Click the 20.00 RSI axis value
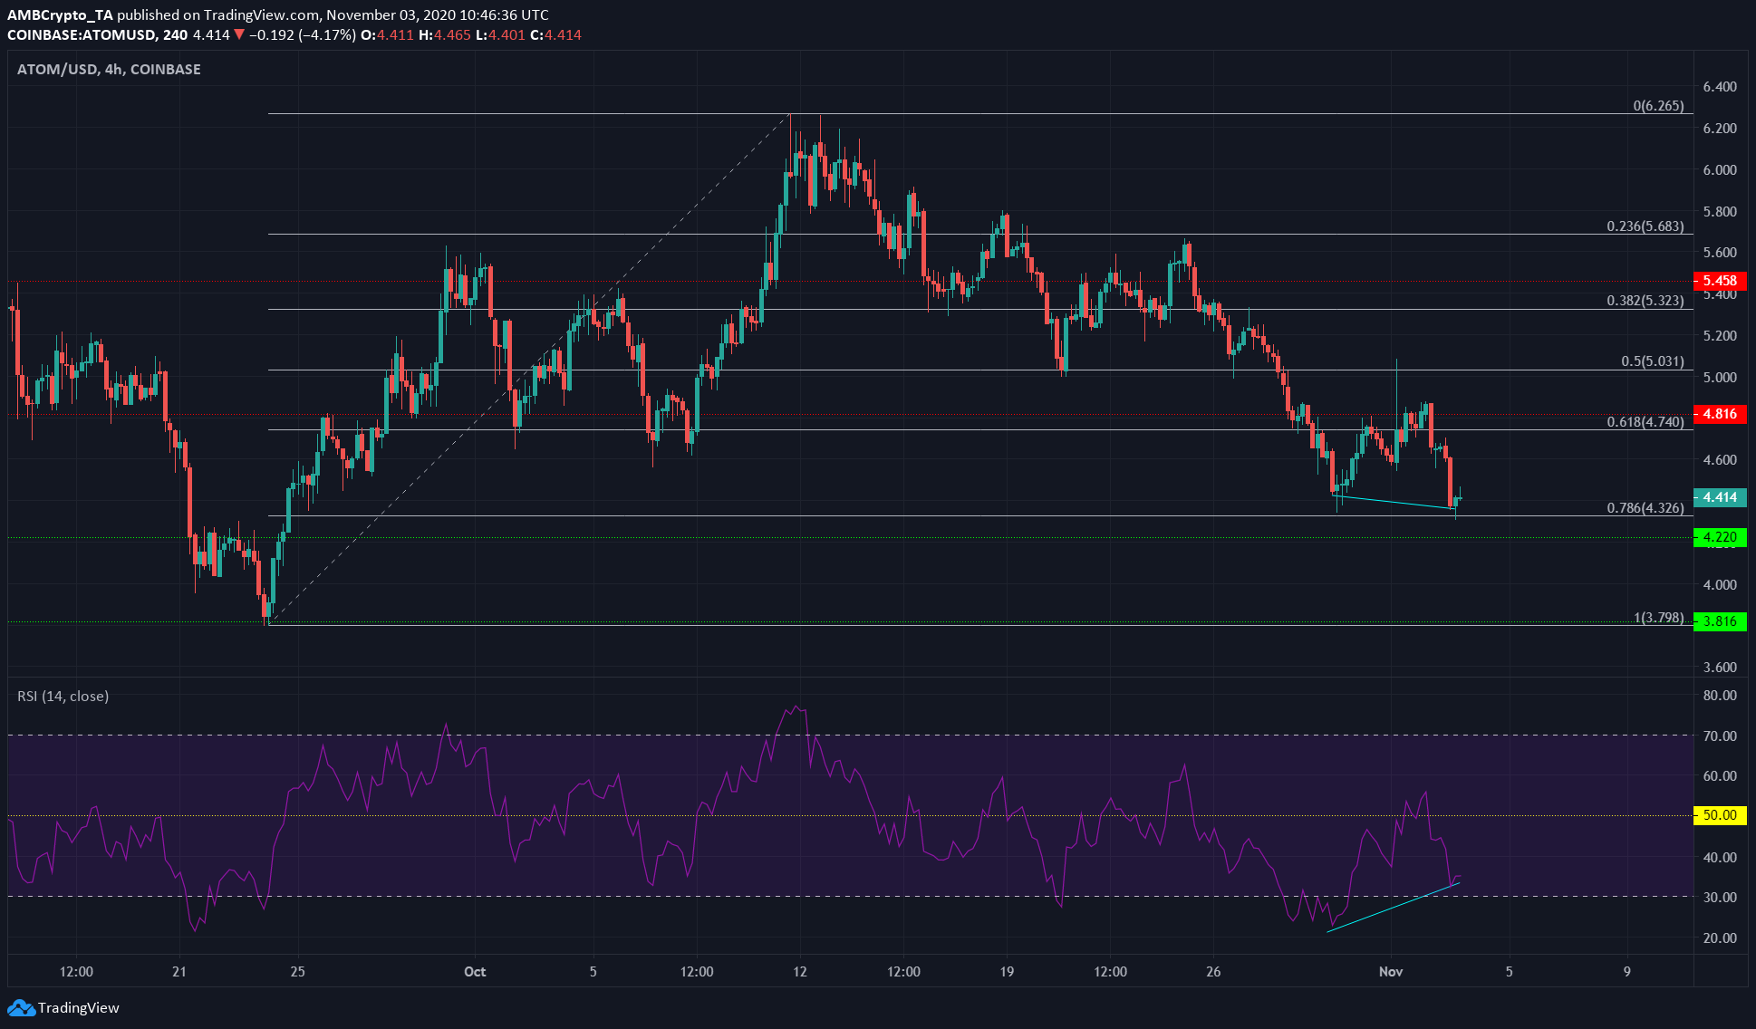 pyautogui.click(x=1720, y=938)
